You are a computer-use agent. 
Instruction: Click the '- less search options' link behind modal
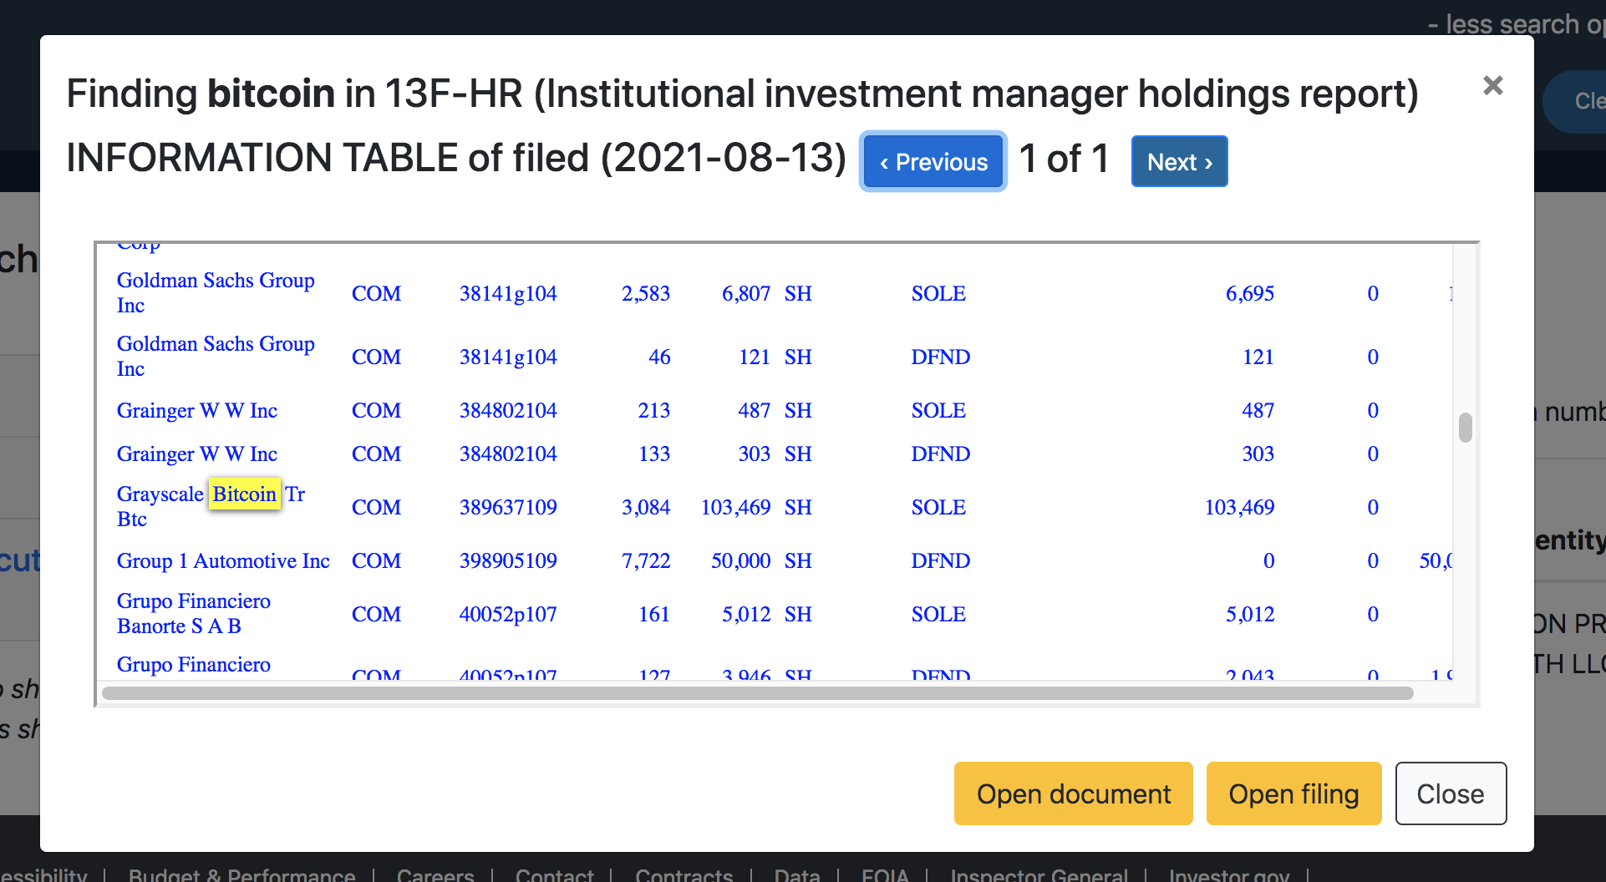(1516, 23)
